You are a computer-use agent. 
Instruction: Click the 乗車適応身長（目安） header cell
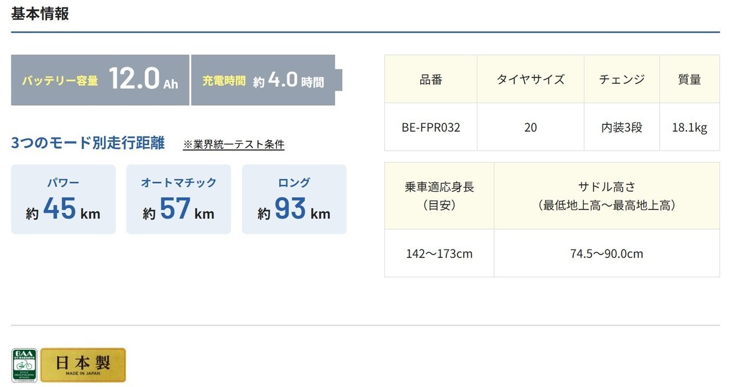pos(440,196)
